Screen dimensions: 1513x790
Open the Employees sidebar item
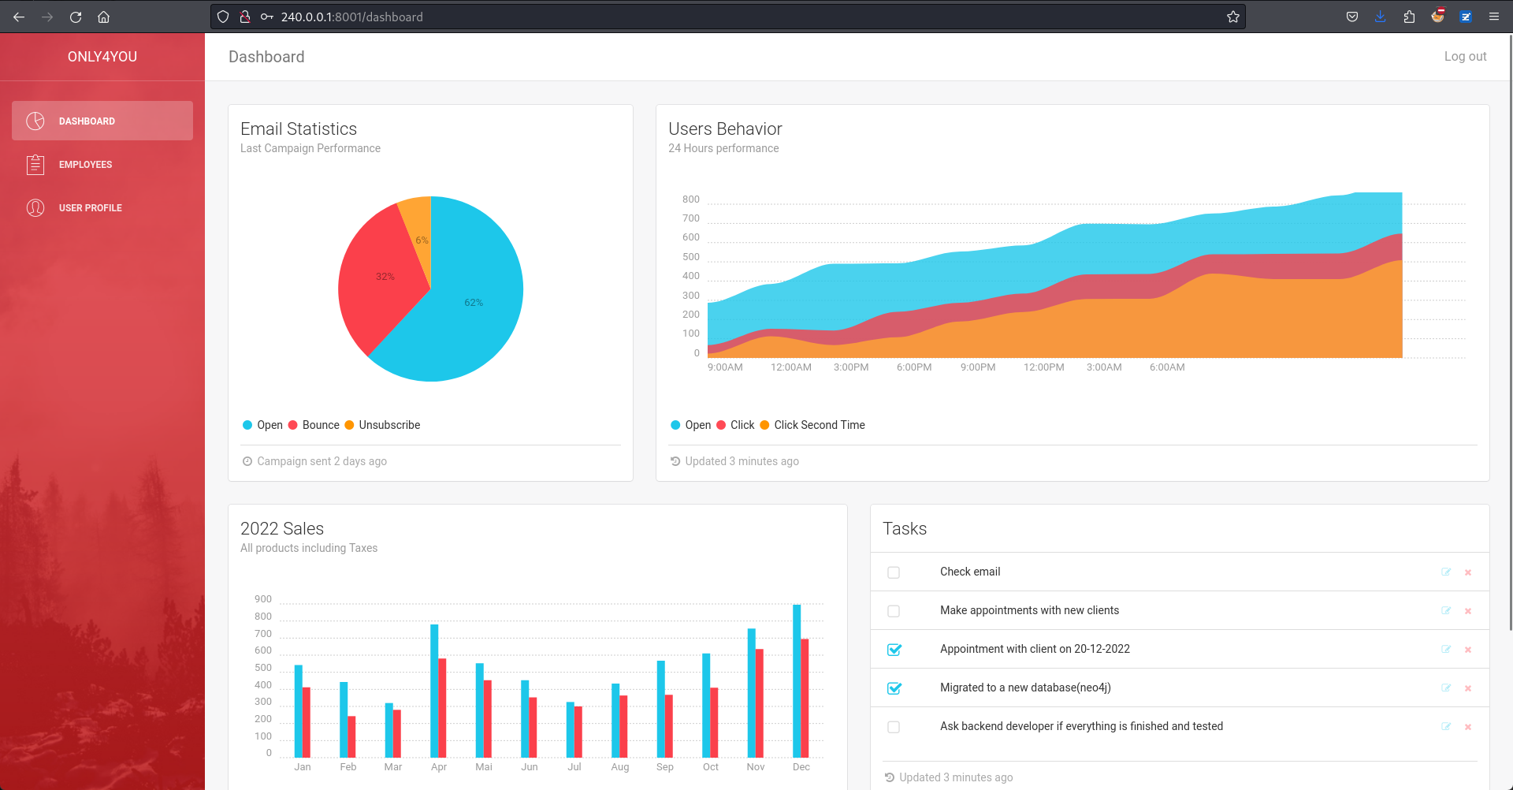click(102, 164)
